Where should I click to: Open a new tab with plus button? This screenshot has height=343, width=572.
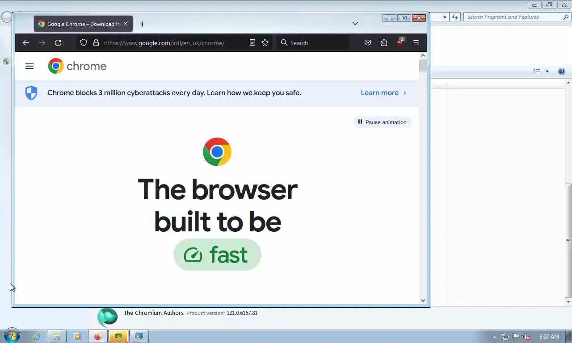[x=142, y=24]
